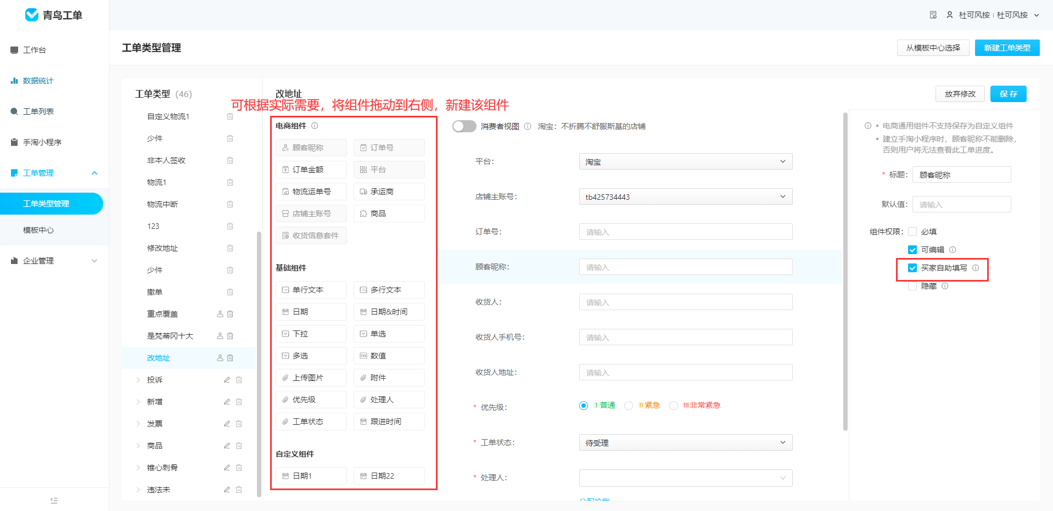The height and width of the screenshot is (511, 1053).
Task: Click the form area vertical scrollbar
Action: click(845, 272)
